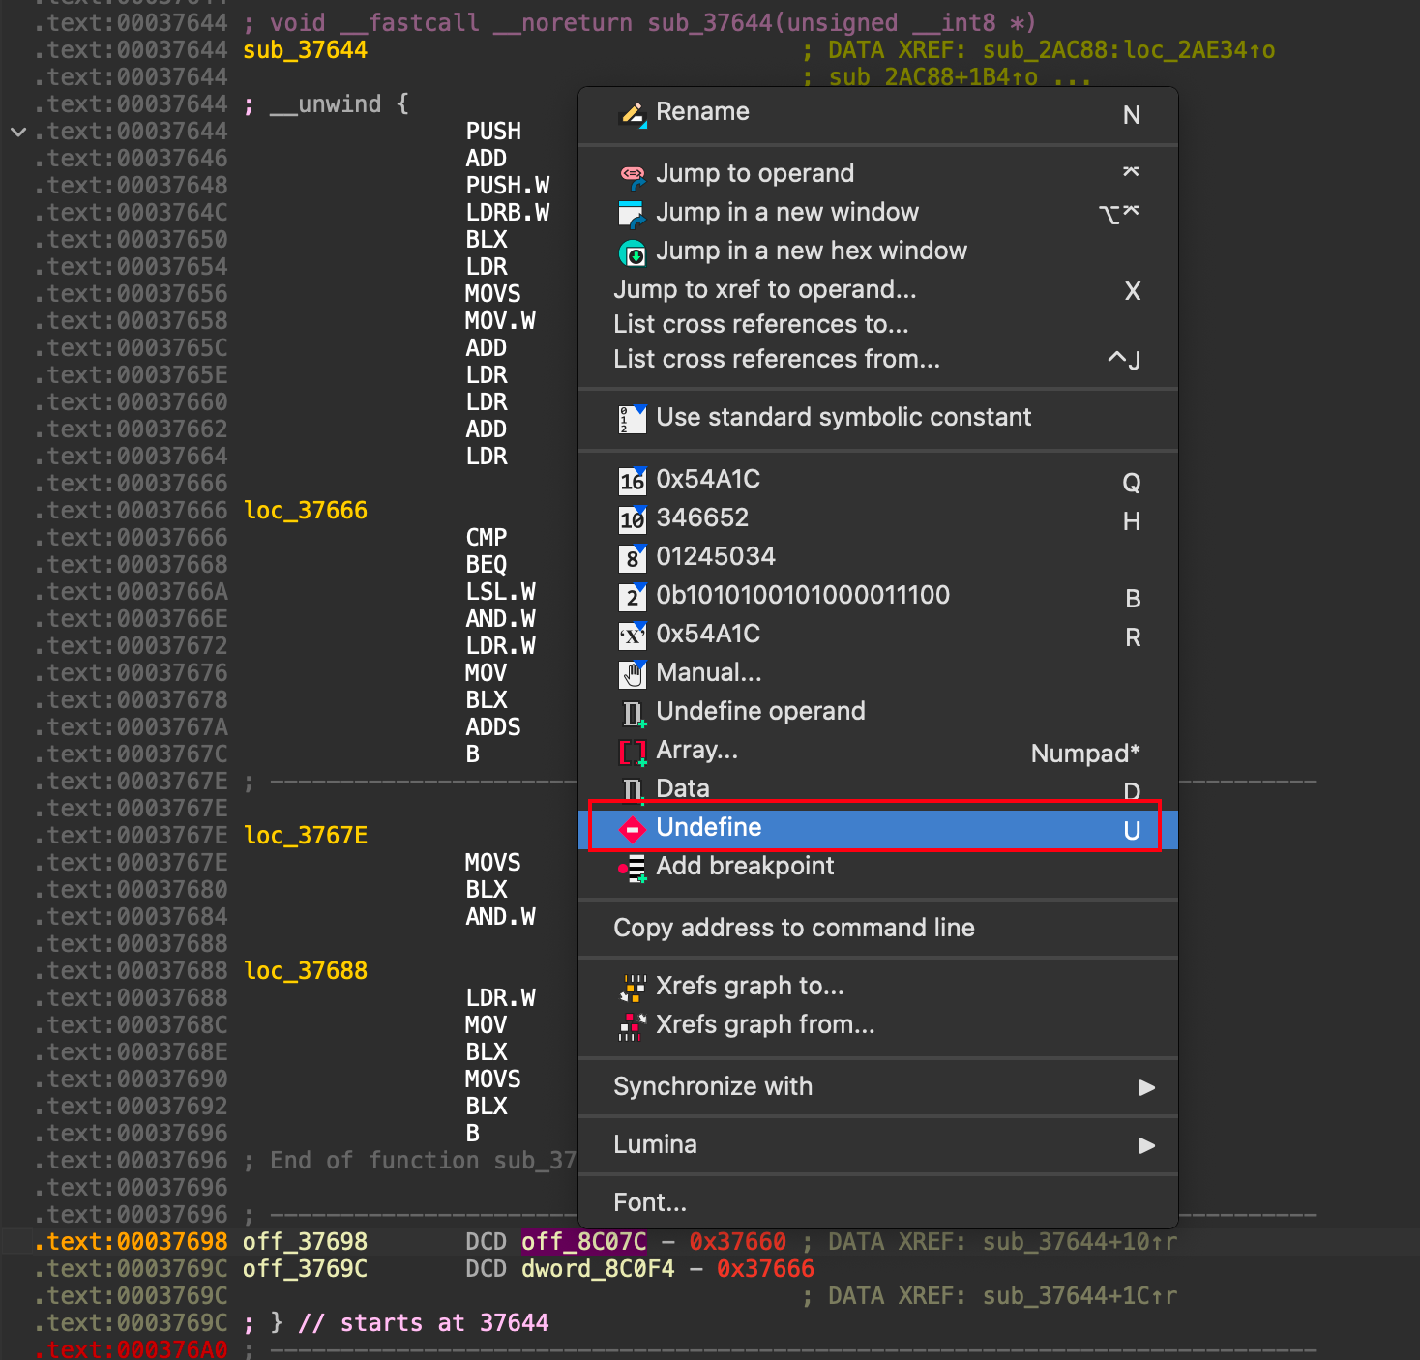
Task: Expand the Synchronize with submenu arrow
Action: (1147, 1087)
